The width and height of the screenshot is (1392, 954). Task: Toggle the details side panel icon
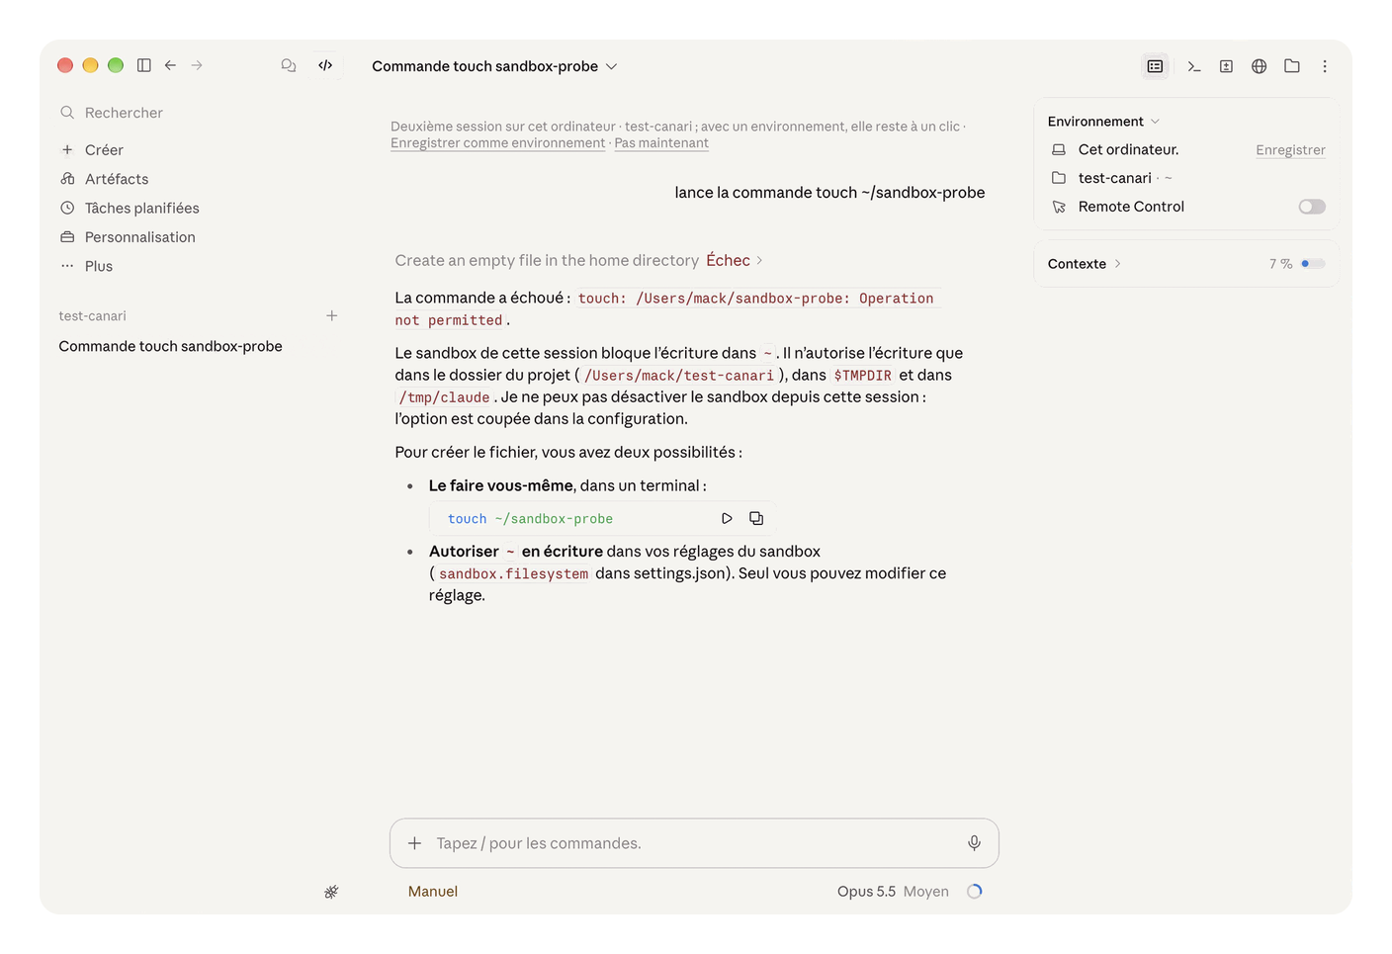click(1155, 66)
